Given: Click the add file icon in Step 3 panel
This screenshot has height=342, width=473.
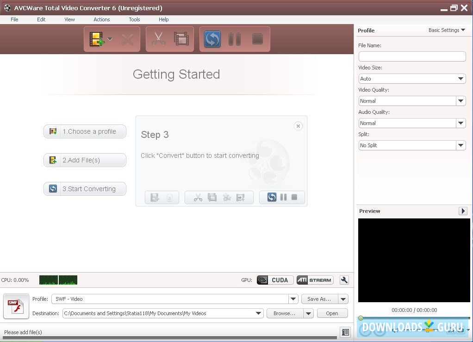Looking at the screenshot, I should pos(155,198).
